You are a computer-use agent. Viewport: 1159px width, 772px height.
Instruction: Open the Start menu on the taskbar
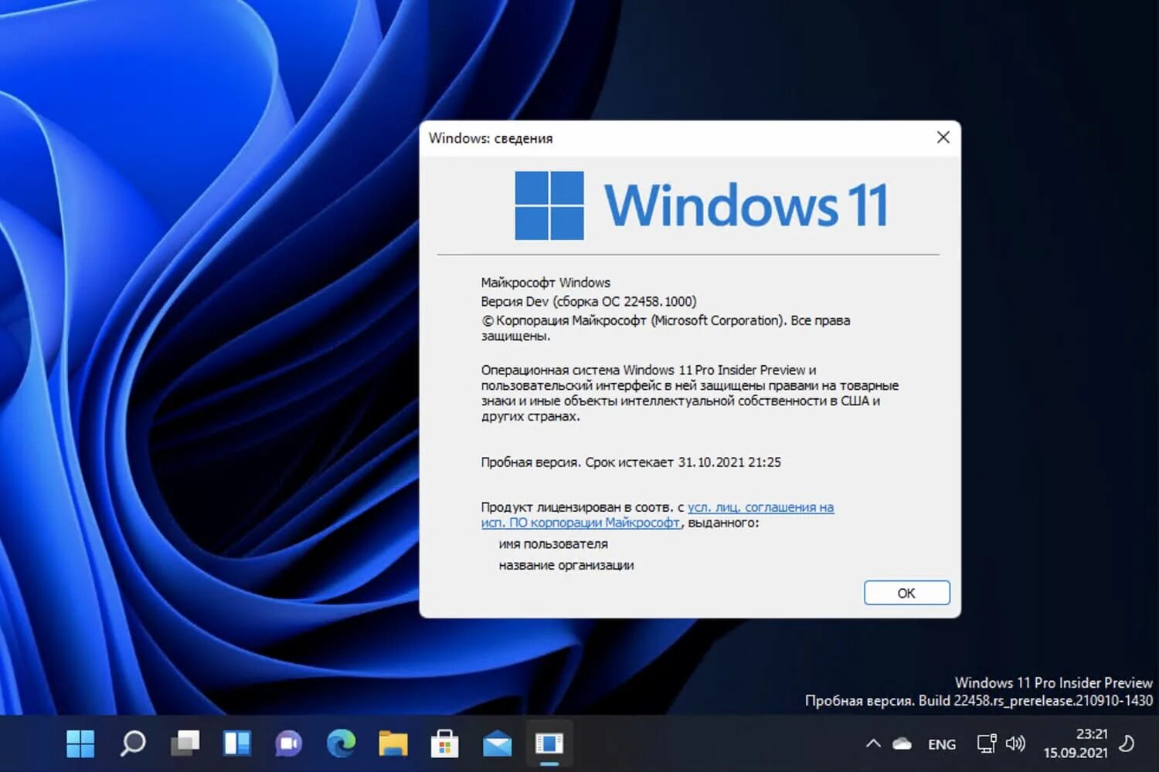pos(80,743)
